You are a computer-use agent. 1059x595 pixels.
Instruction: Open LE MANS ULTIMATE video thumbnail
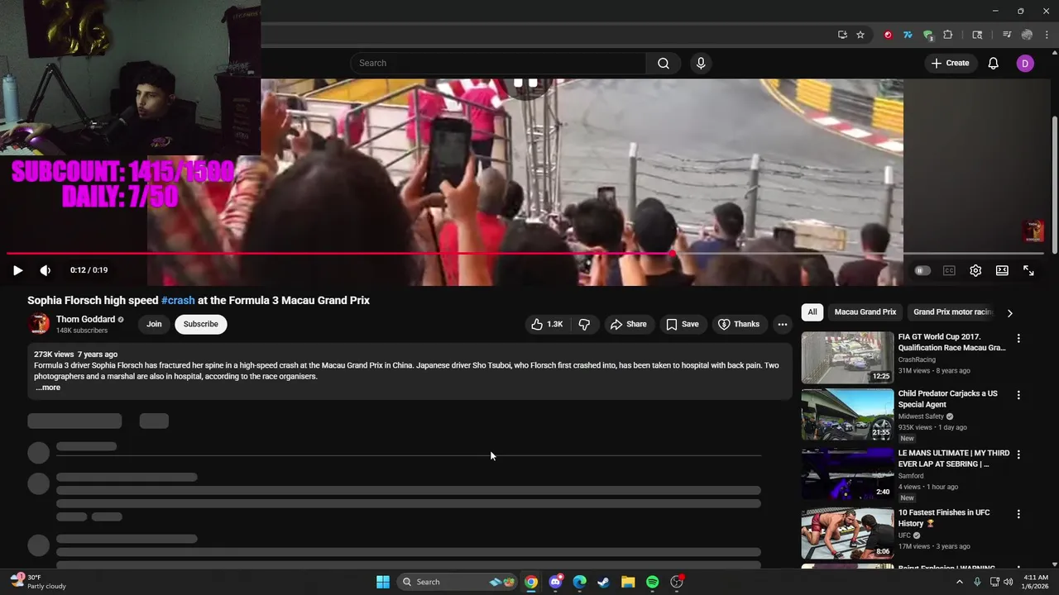click(847, 474)
